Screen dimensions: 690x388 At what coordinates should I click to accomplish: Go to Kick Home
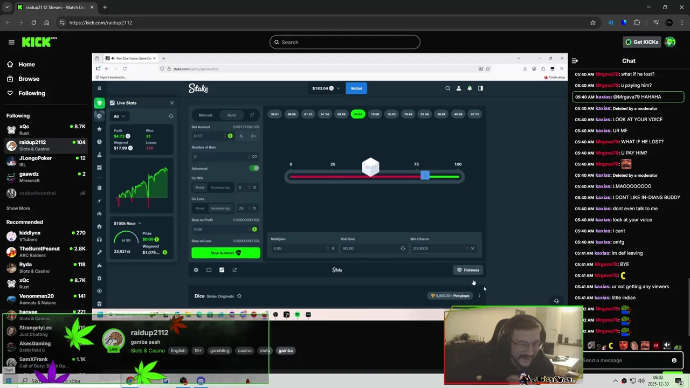click(x=20, y=64)
